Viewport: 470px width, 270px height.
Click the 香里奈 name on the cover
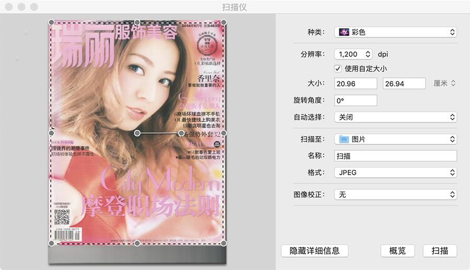click(208, 79)
